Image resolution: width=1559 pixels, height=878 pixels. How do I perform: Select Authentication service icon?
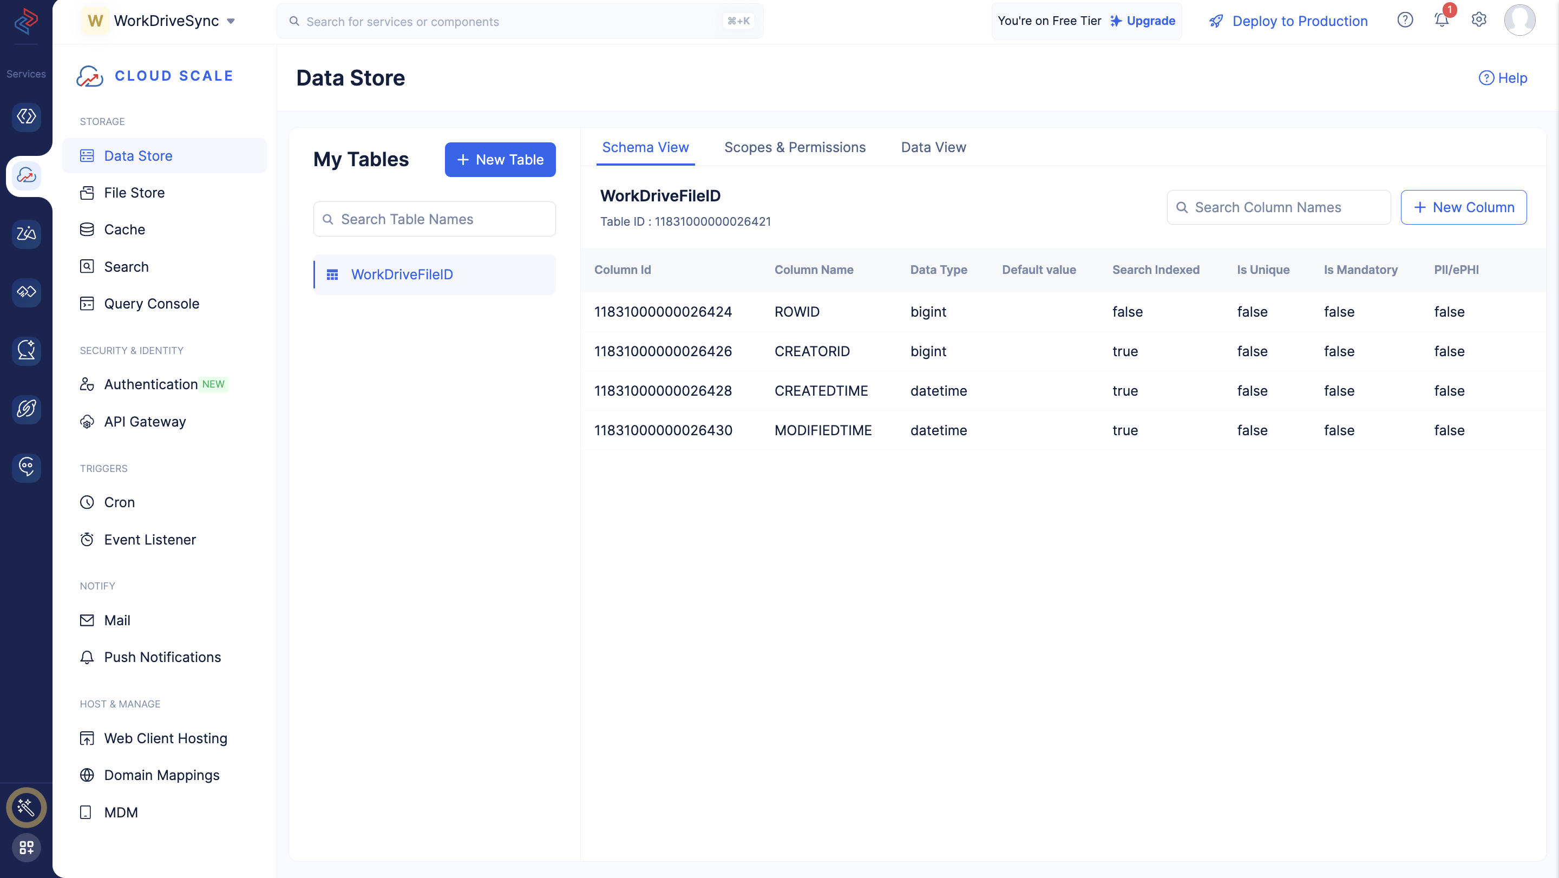[x=88, y=383]
